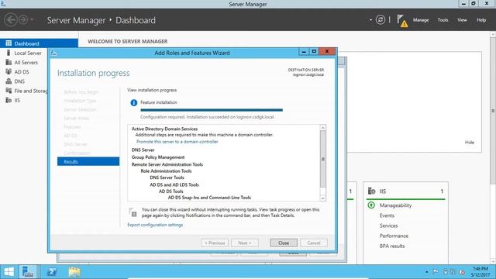Click the AD DS role icon in the sidebar
Image resolution: width=496 pixels, height=279 pixels.
(x=9, y=72)
